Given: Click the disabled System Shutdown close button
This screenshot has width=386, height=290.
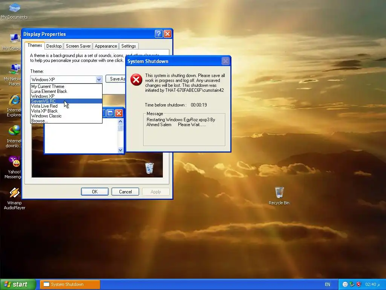Looking at the screenshot, I should [x=225, y=61].
